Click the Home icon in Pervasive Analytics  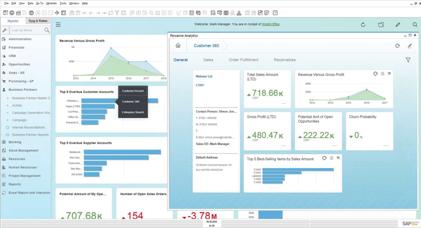(x=178, y=45)
